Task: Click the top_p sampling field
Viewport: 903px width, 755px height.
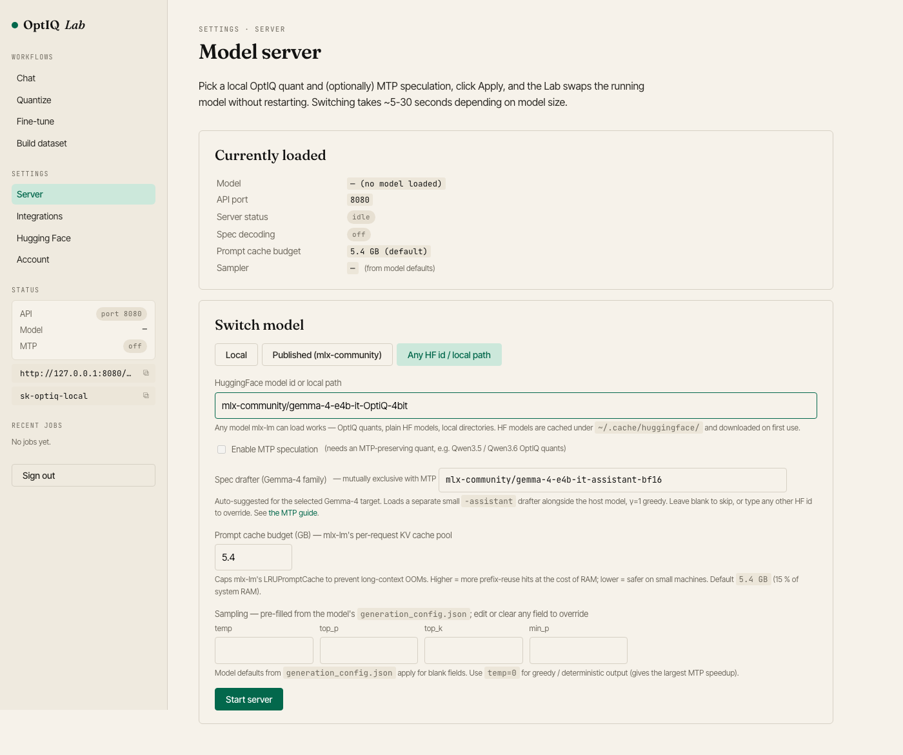Action: coord(369,650)
